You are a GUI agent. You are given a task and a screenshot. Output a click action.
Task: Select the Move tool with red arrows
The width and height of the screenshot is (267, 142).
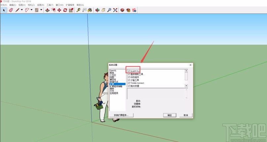(x=59, y=10)
